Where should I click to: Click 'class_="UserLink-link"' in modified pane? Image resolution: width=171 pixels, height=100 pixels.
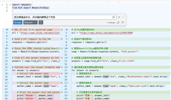pos(133,86)
